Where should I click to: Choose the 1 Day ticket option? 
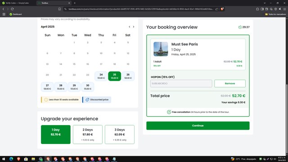coord(56,135)
